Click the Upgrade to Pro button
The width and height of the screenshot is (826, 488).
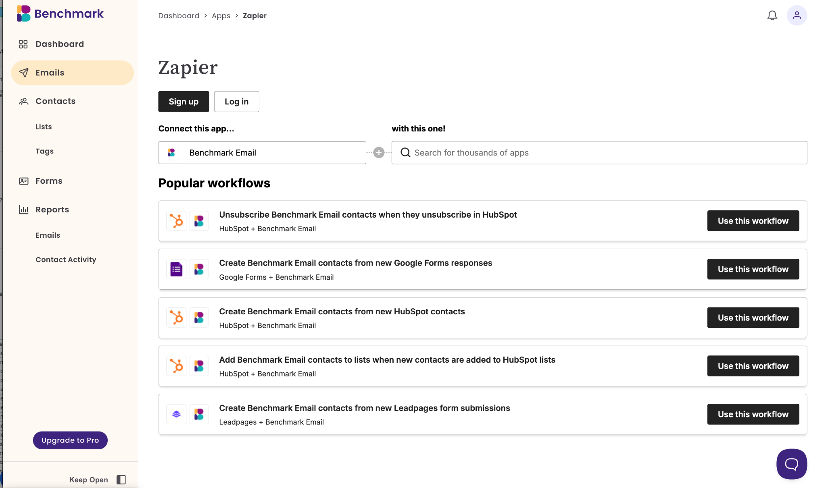click(70, 440)
